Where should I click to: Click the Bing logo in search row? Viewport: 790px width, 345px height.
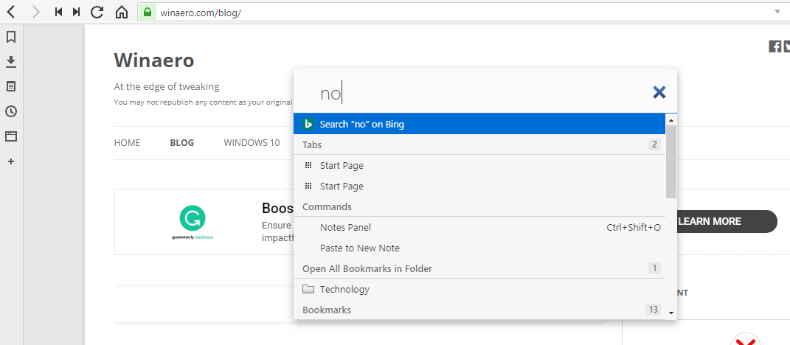pyautogui.click(x=308, y=124)
